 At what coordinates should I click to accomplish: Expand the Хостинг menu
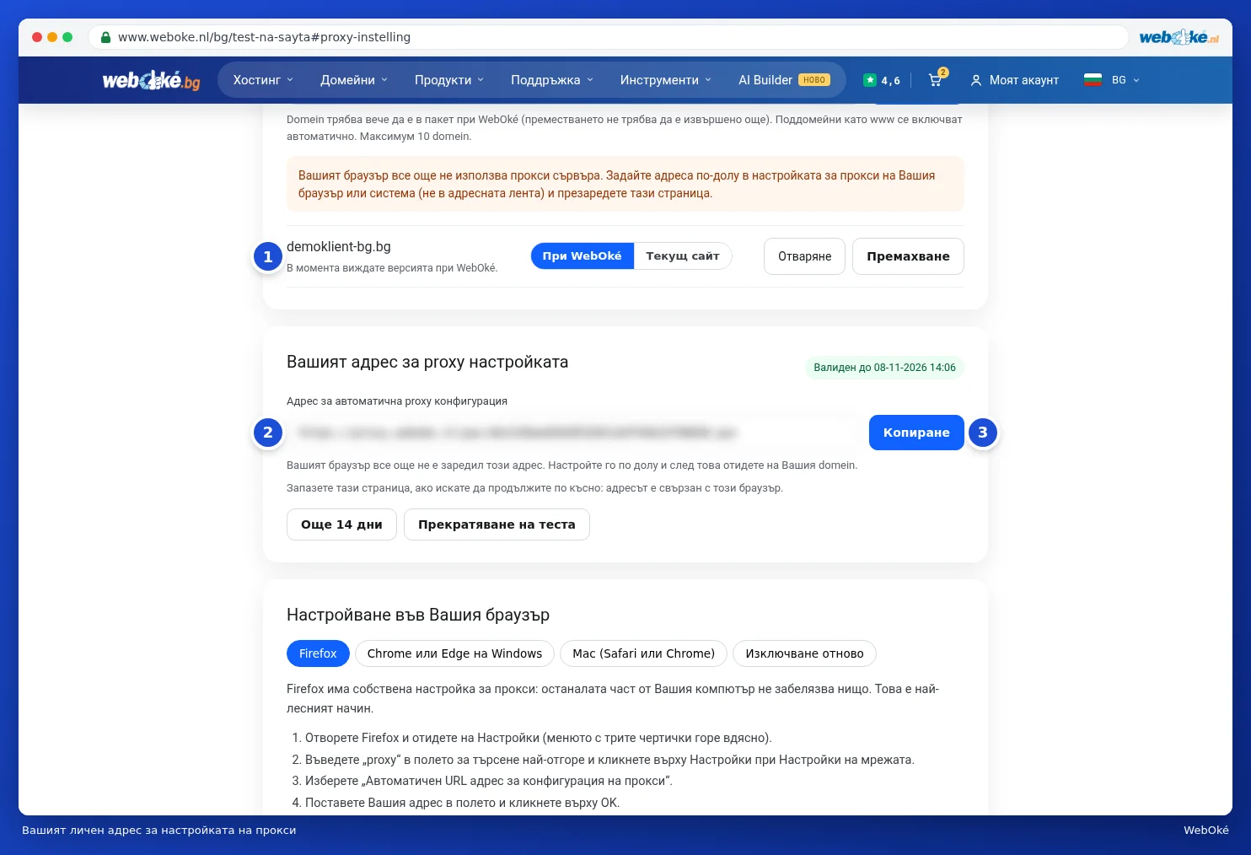[x=263, y=80]
